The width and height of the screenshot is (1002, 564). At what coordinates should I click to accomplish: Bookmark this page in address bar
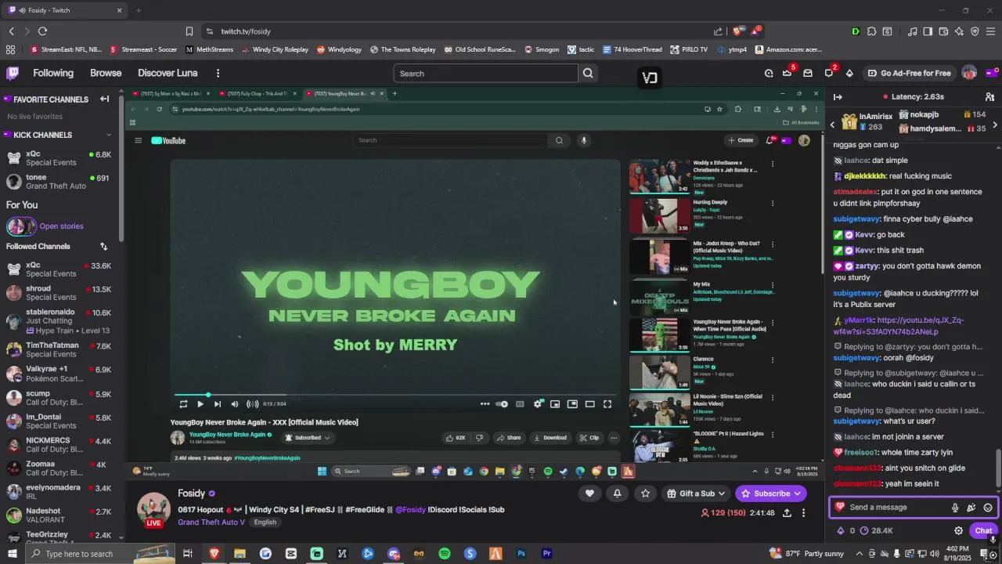(189, 31)
